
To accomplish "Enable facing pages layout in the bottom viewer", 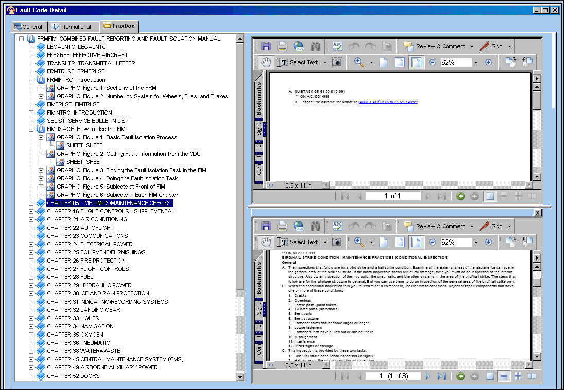I will point(532,376).
